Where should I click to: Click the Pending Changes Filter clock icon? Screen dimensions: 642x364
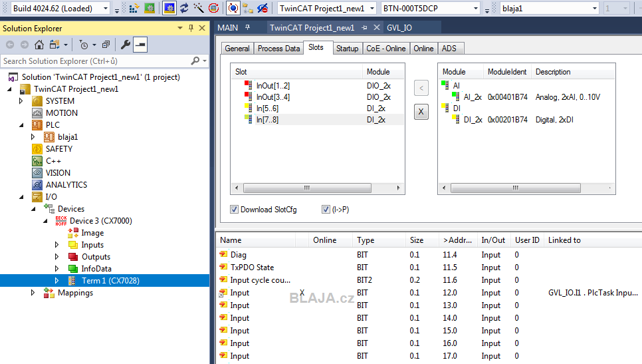(x=84, y=45)
